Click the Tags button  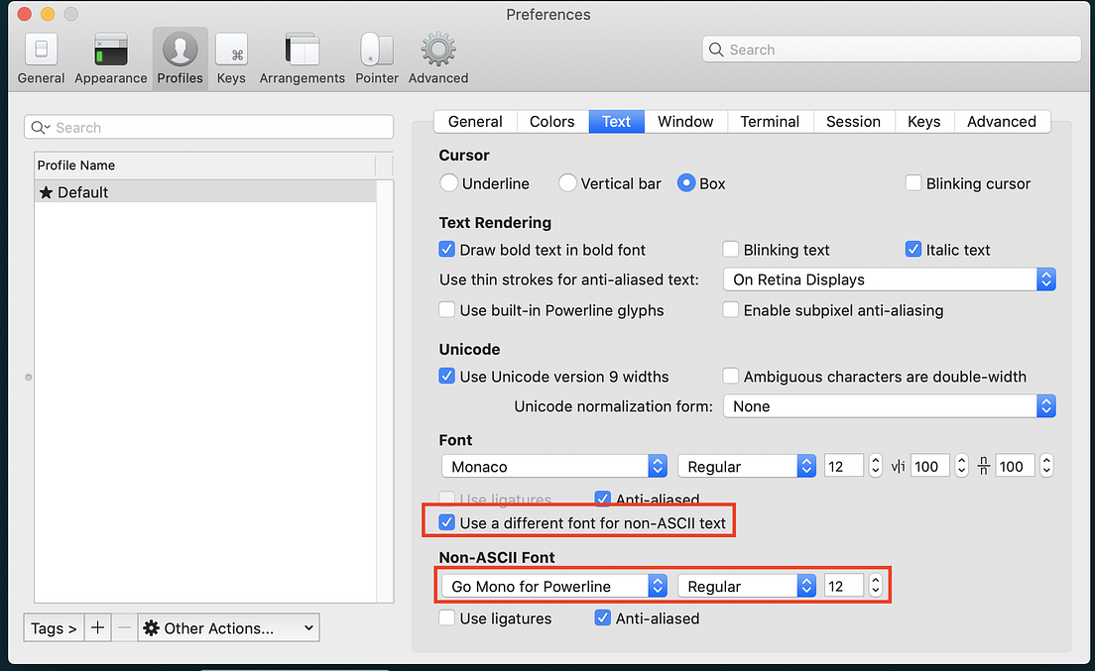[53, 627]
